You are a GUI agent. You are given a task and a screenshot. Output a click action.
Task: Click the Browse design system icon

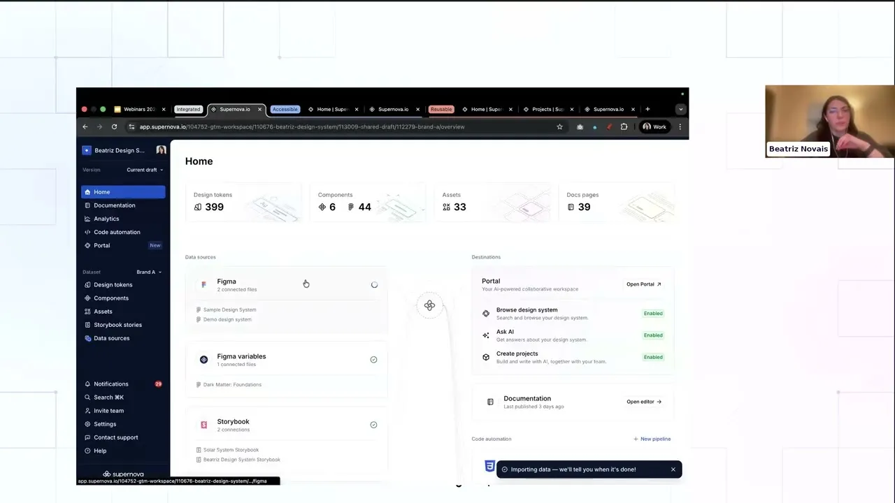(x=486, y=314)
